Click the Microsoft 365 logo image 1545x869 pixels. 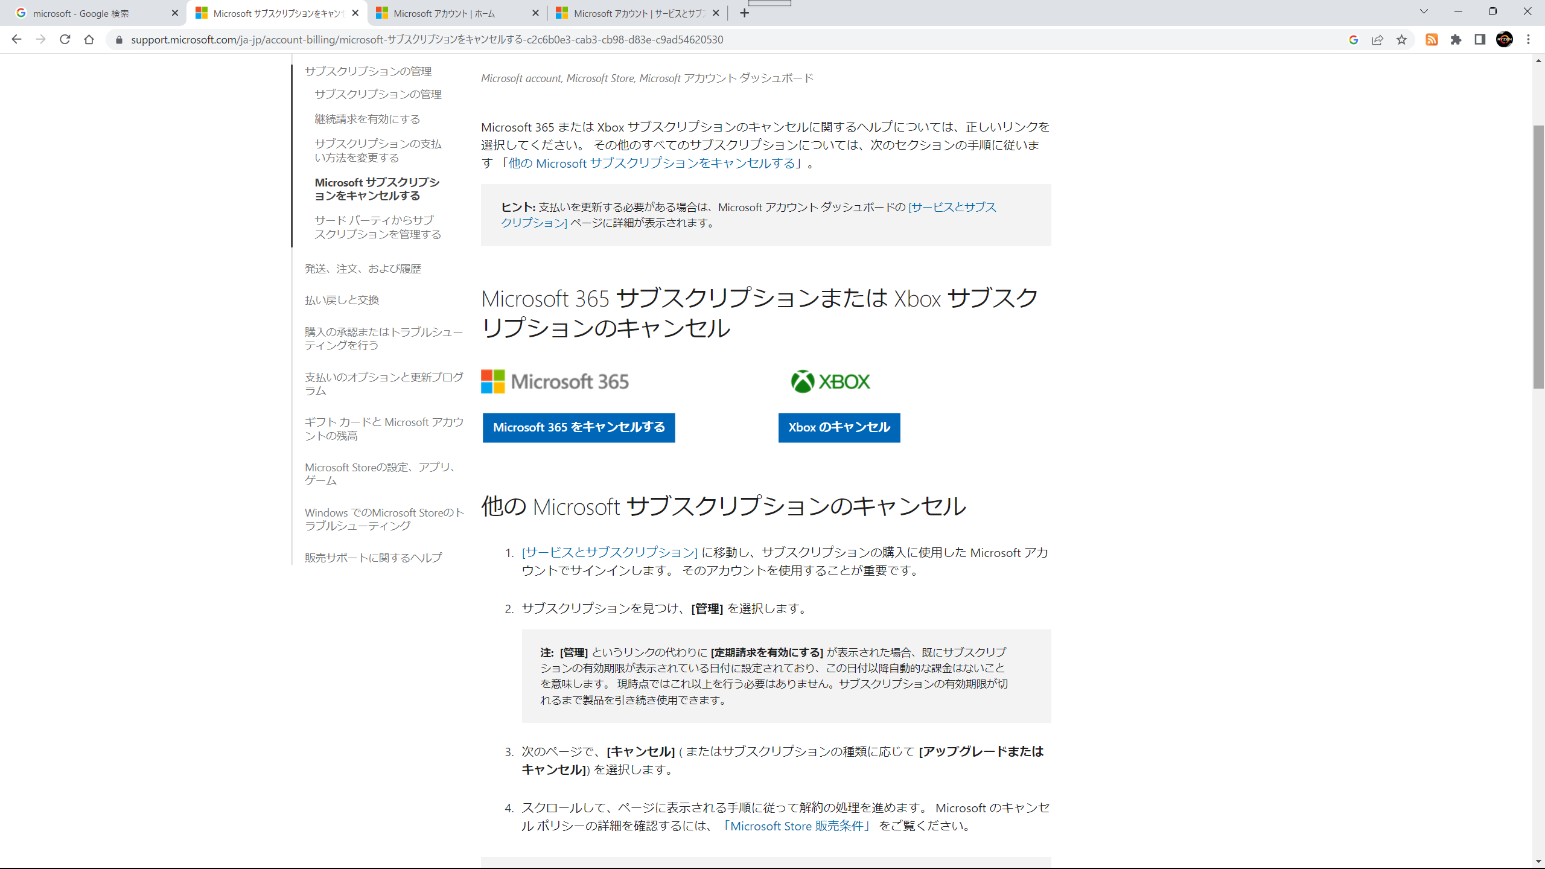pos(555,381)
